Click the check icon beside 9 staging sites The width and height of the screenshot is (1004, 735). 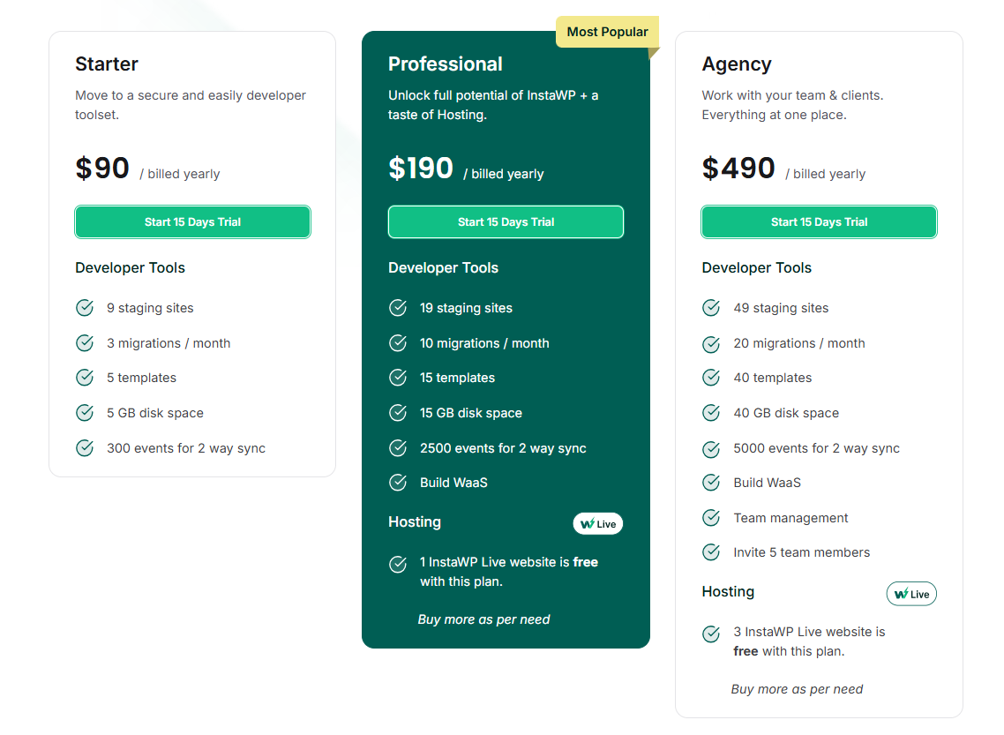click(x=85, y=308)
